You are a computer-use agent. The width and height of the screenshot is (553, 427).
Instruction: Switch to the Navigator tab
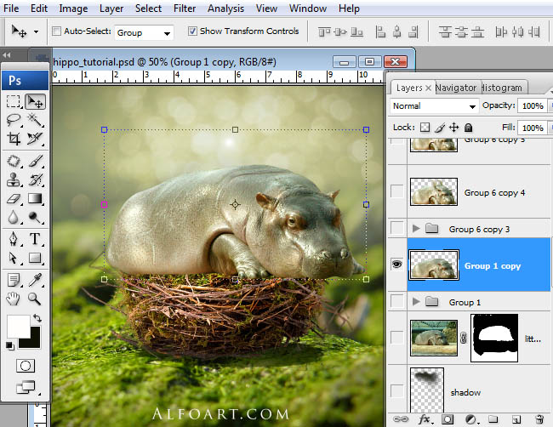(x=456, y=88)
